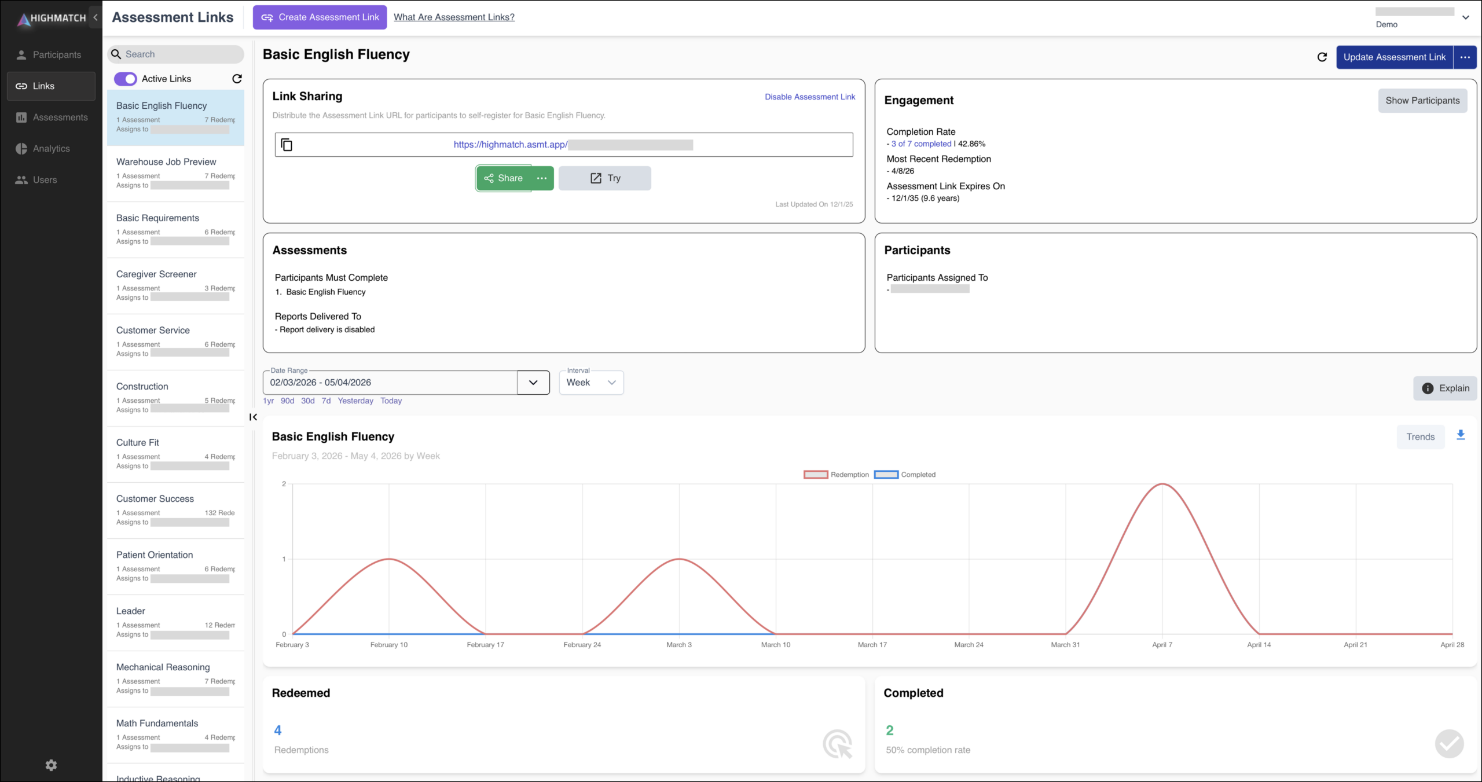Open more options beside Update Assessment Link
The height and width of the screenshot is (782, 1482).
tap(1465, 57)
